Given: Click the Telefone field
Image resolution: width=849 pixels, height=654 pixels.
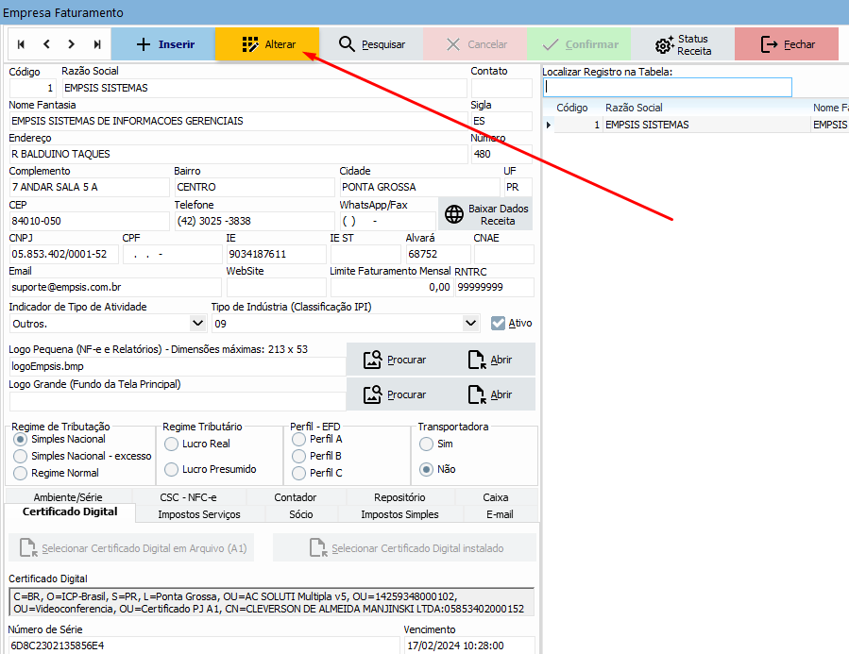Looking at the screenshot, I should [254, 221].
